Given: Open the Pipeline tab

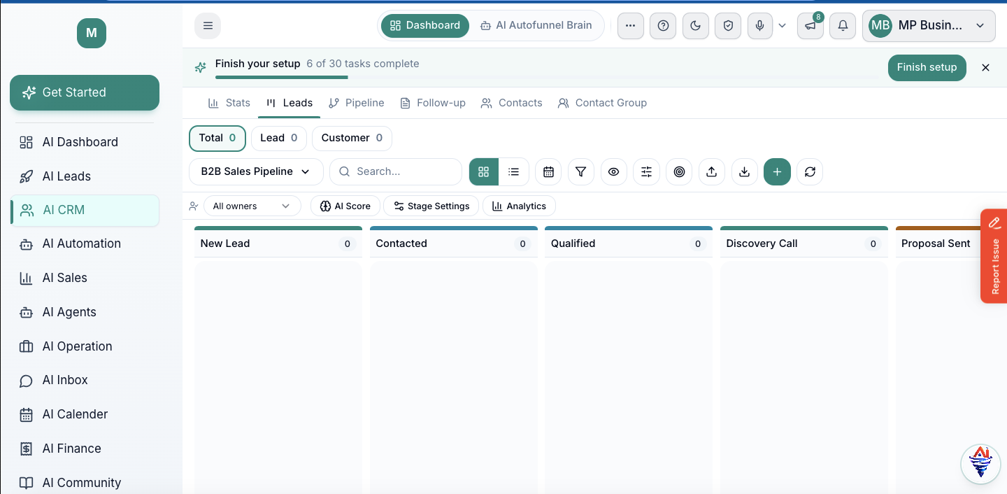Looking at the screenshot, I should [357, 103].
